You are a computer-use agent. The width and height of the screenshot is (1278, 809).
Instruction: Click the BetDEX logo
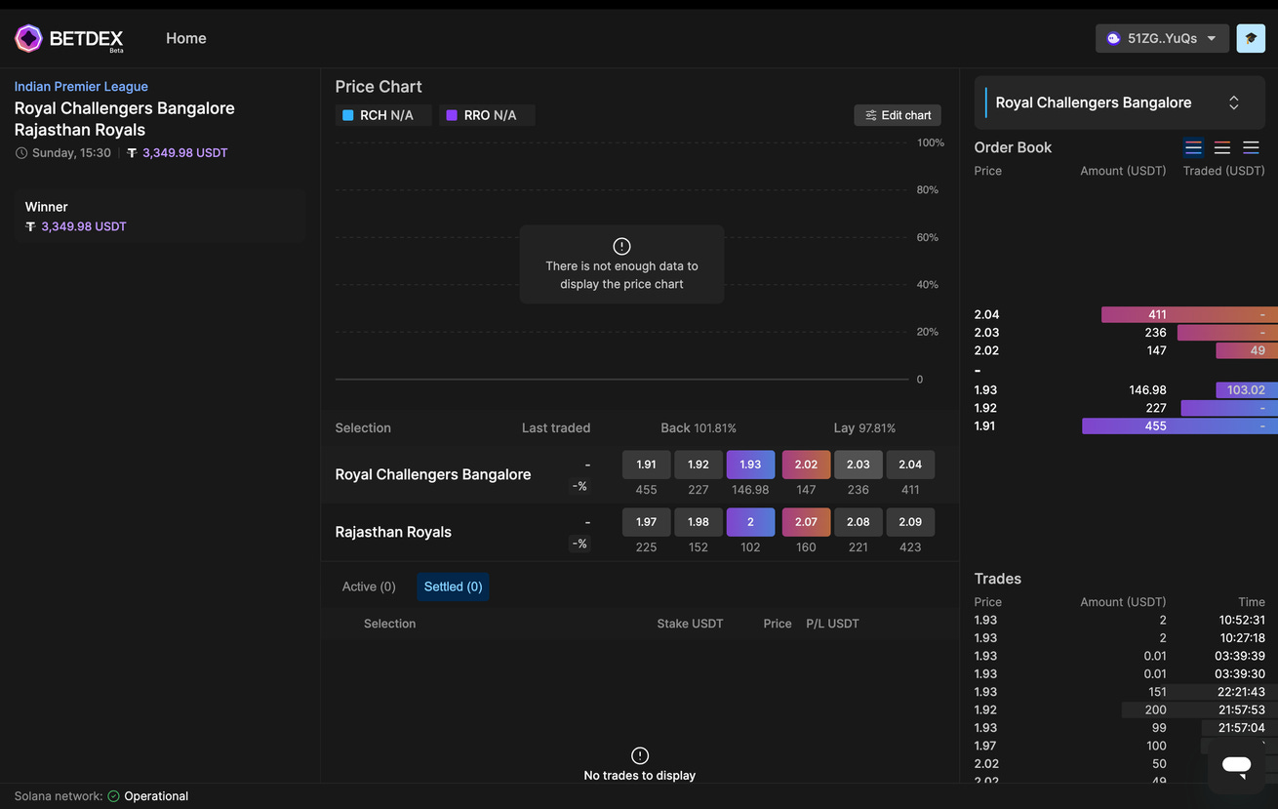pyautogui.click(x=69, y=39)
